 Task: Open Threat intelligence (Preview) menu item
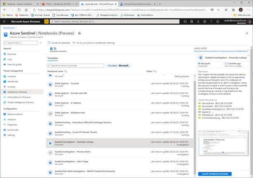[x=21, y=102]
